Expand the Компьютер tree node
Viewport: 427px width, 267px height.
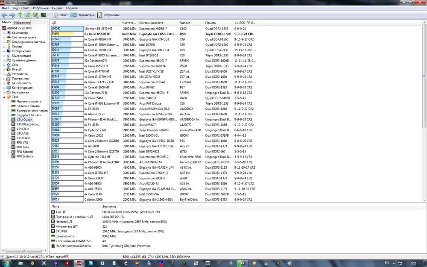click(x=4, y=33)
